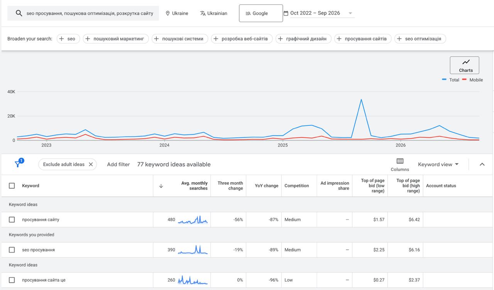Click the keyword search input field

click(x=83, y=13)
